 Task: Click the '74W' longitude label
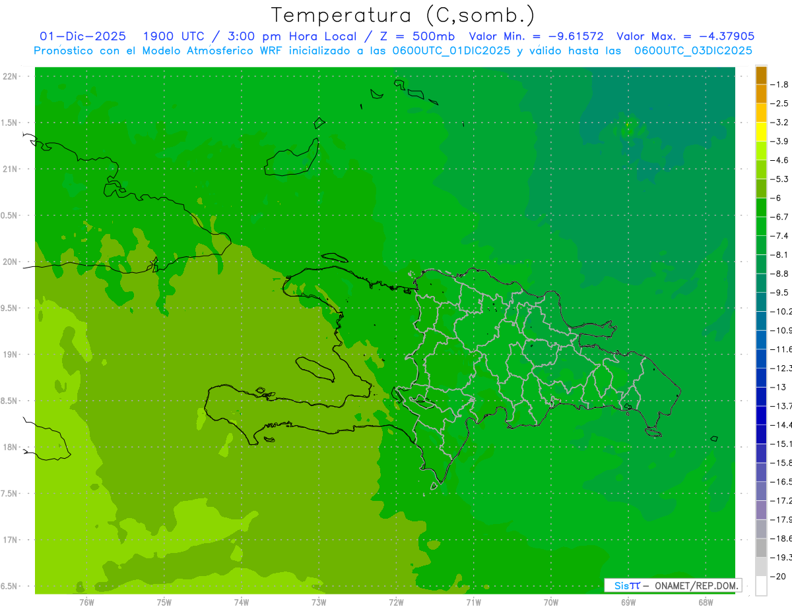(x=242, y=602)
